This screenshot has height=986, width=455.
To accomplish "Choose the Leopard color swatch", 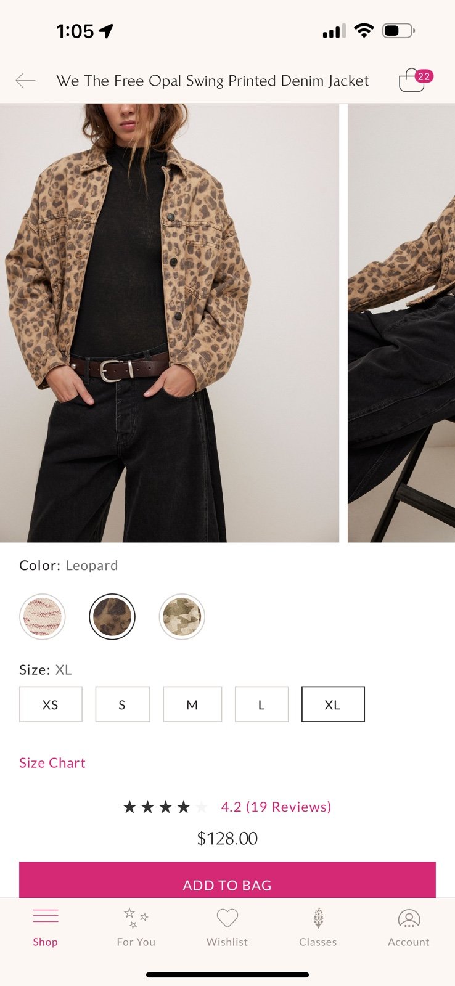I will pos(112,616).
